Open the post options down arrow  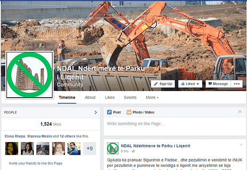point(241,145)
